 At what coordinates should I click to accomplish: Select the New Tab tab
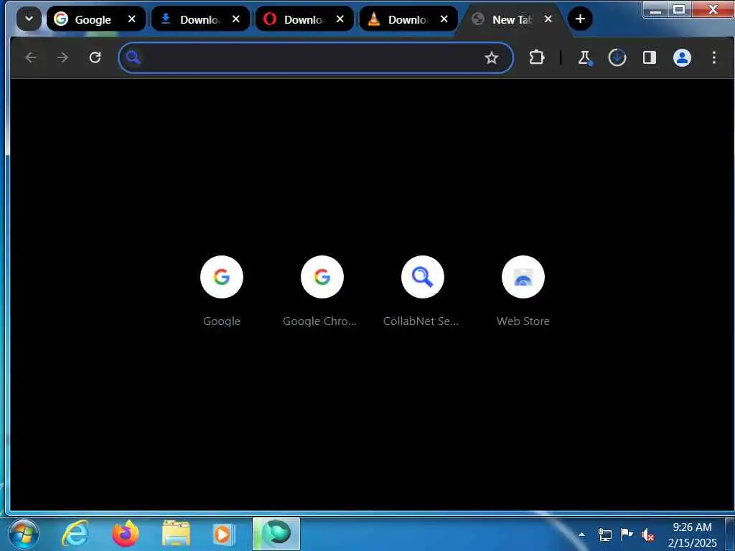(513, 19)
